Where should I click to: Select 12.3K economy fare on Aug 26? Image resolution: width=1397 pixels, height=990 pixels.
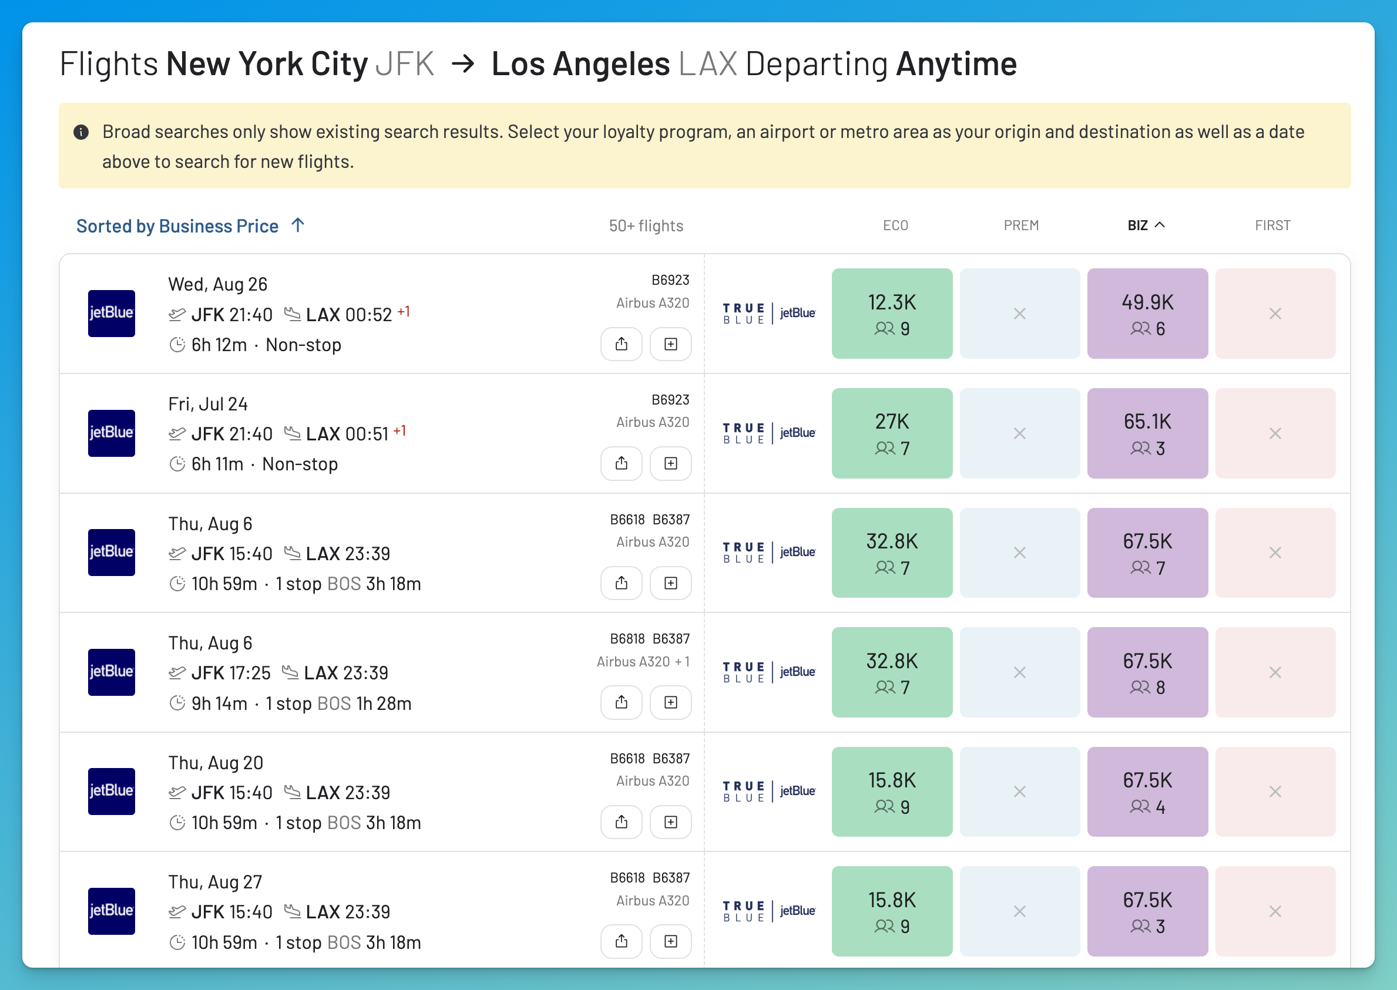[892, 314]
